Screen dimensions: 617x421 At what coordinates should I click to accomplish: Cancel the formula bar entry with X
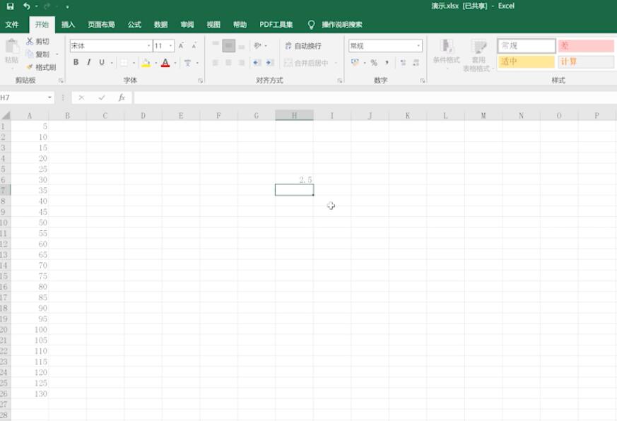click(x=81, y=97)
